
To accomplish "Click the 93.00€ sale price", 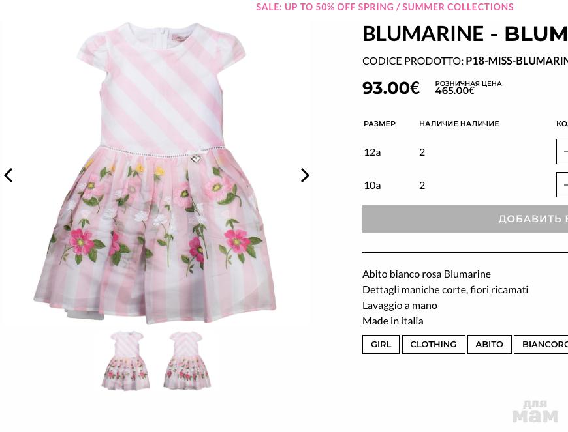I will click(390, 88).
